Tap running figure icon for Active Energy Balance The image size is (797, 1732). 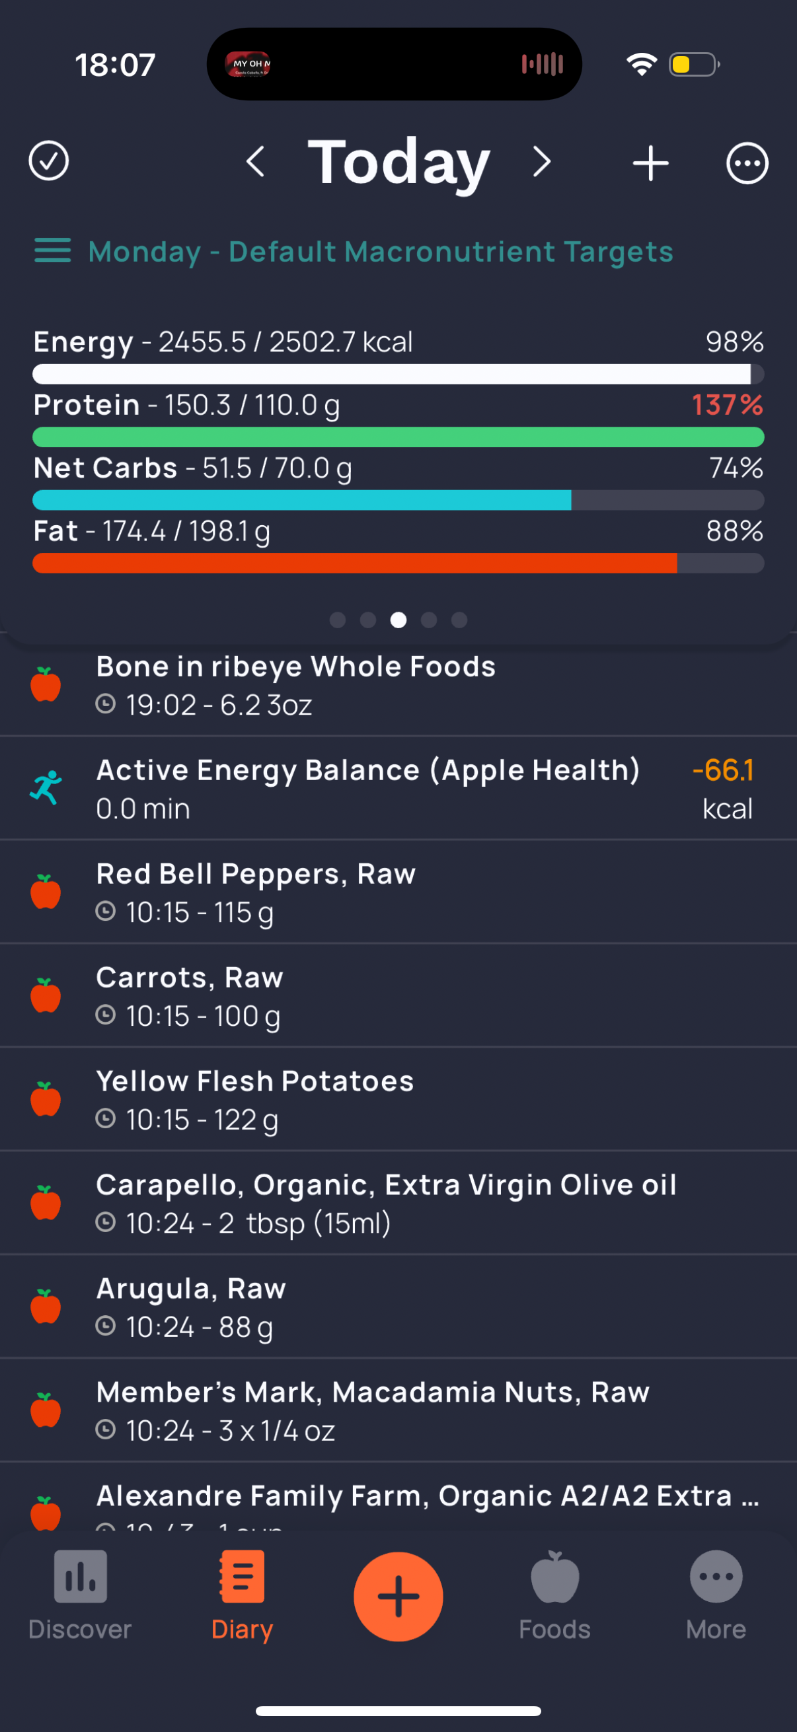[x=46, y=787]
